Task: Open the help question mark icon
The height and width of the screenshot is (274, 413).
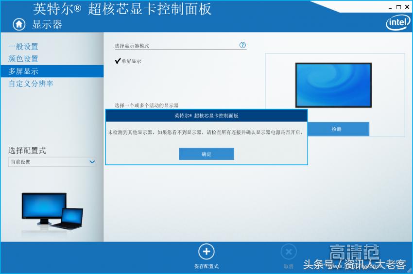Action: (242, 45)
